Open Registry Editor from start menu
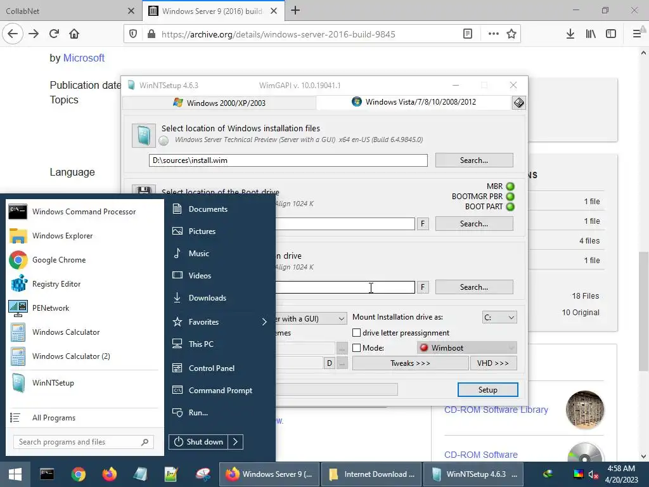The width and height of the screenshot is (649, 487). coord(83,284)
